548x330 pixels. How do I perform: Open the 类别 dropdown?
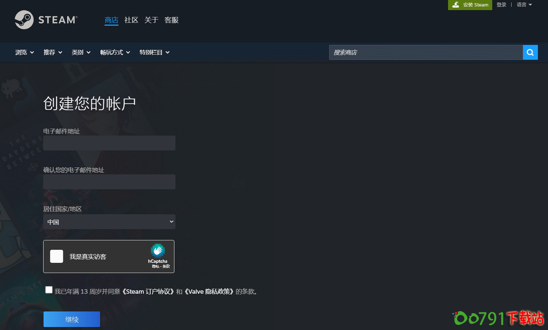coord(81,52)
